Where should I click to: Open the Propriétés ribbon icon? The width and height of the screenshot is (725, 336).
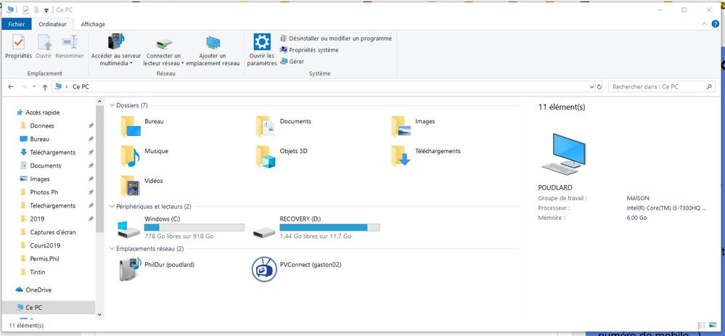pyautogui.click(x=18, y=45)
